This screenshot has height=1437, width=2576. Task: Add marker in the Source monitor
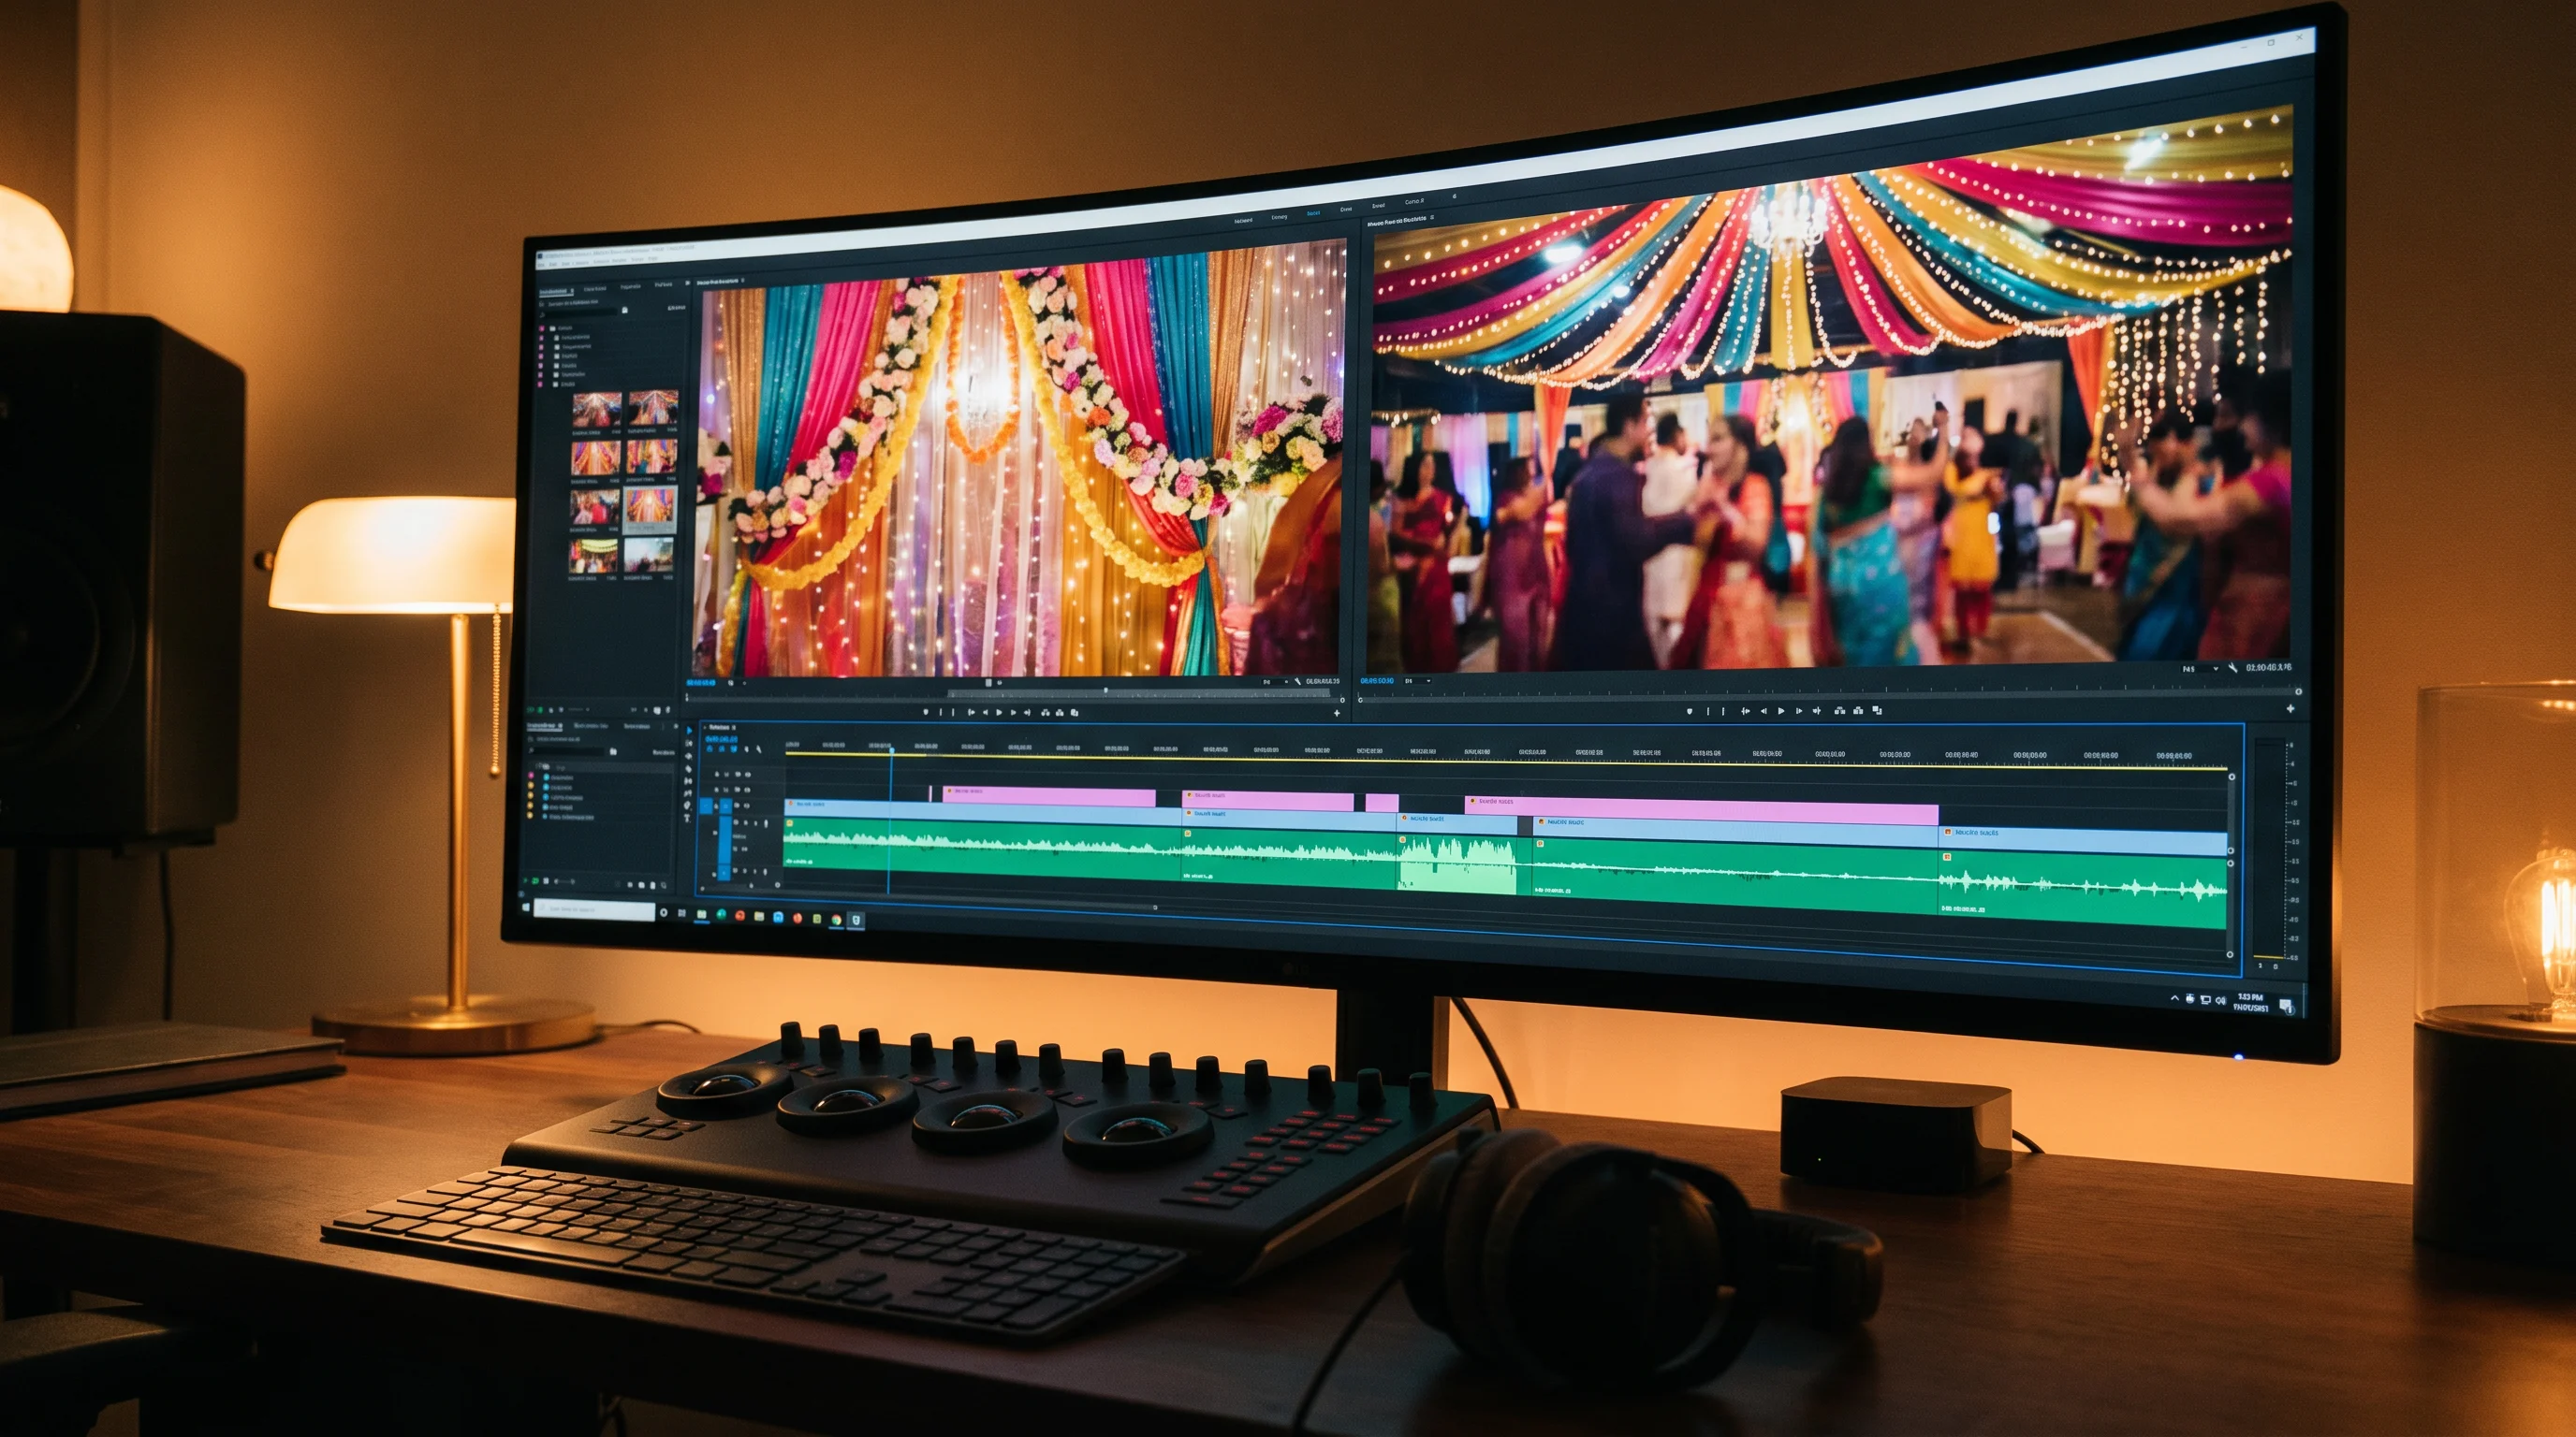926,713
